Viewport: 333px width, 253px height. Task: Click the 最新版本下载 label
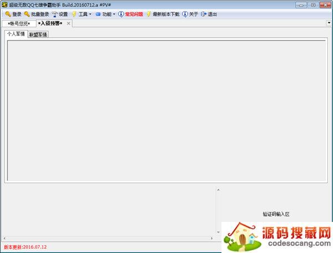166,14
